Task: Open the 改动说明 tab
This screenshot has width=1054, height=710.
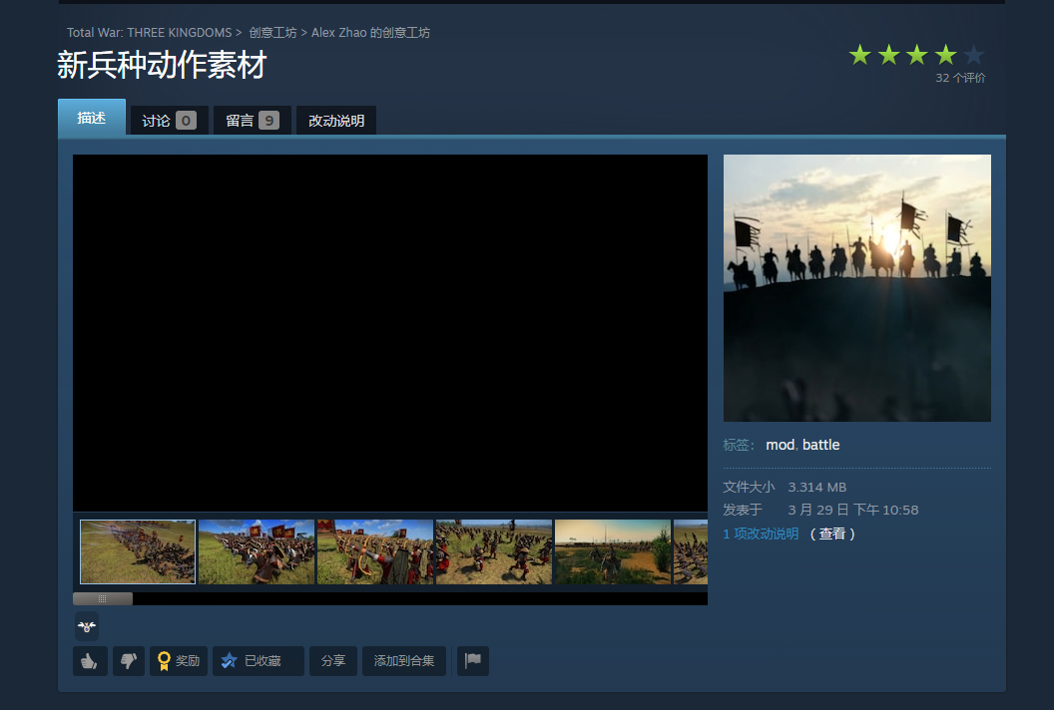Action: coord(336,121)
